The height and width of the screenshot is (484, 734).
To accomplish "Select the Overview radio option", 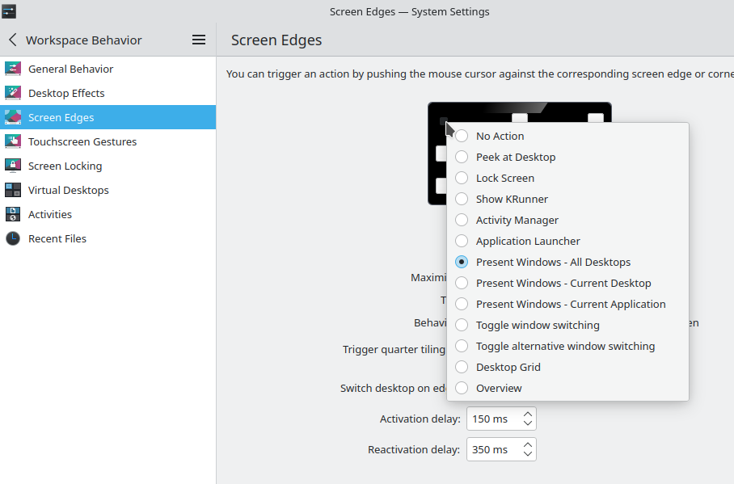I will click(x=462, y=388).
